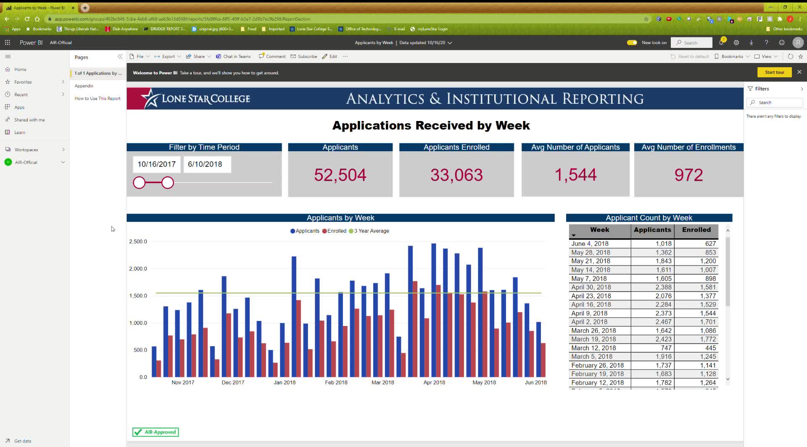Toggle the New look switch
Screen dimensions: 807x447
[632, 42]
